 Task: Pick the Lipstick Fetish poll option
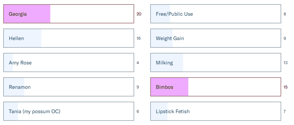[x=216, y=111]
